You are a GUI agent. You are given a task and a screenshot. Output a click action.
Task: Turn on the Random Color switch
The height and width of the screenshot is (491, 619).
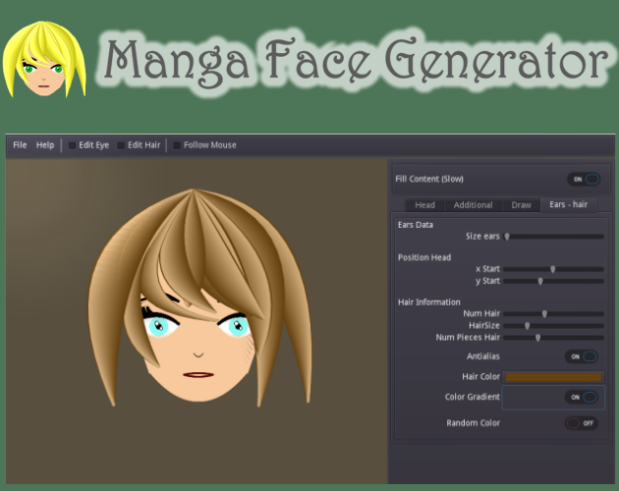tap(581, 423)
